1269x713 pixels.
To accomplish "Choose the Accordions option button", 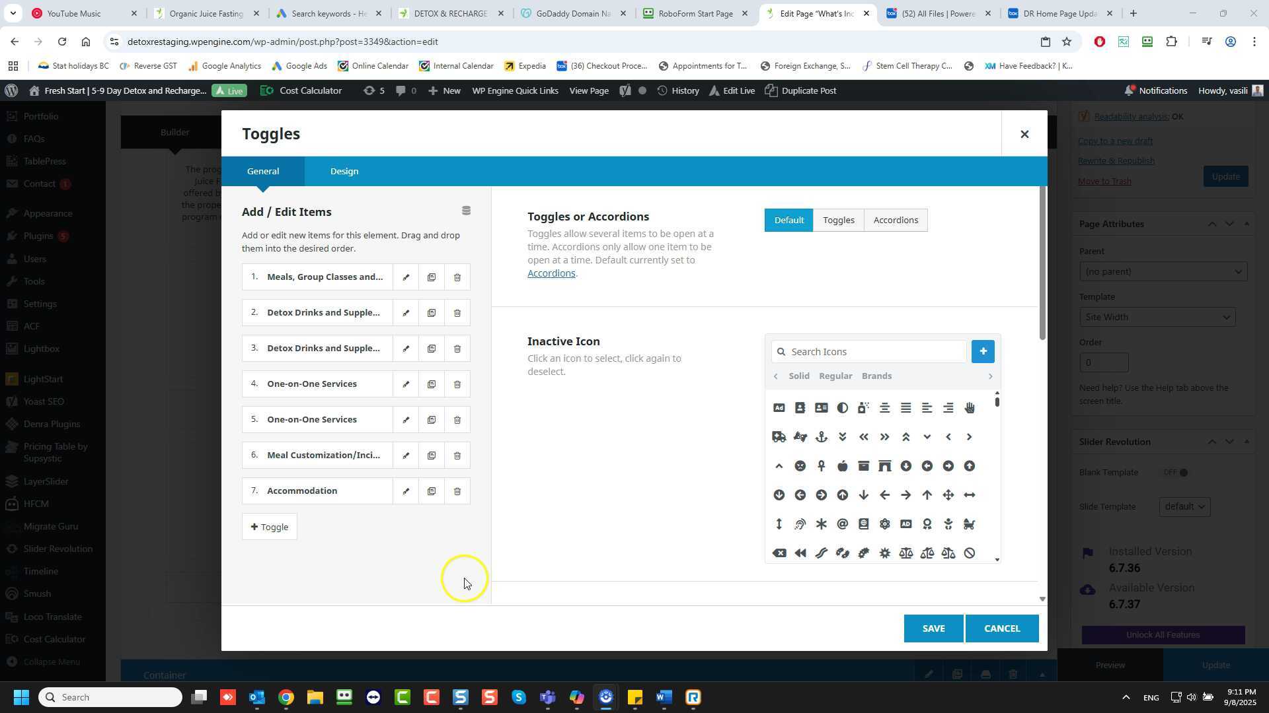I will [x=895, y=221].
